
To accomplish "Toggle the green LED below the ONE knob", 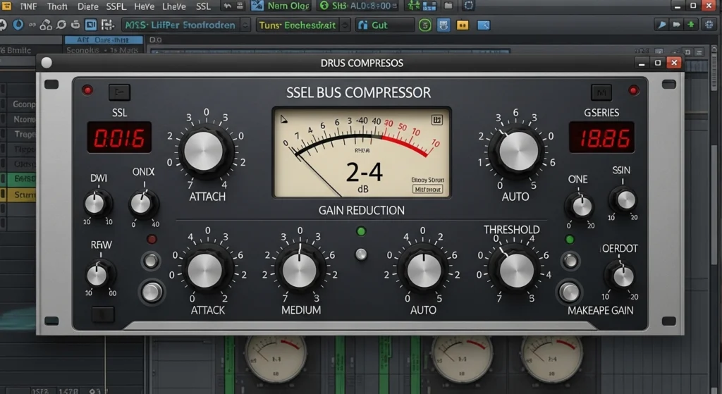I will [x=570, y=240].
